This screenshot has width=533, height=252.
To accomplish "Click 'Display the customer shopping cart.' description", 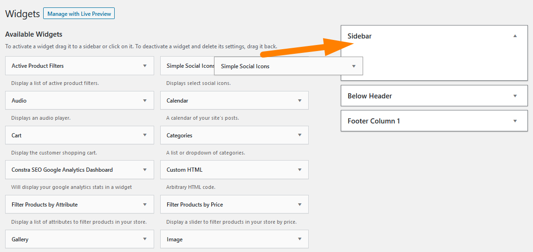I will pyautogui.click(x=54, y=153).
